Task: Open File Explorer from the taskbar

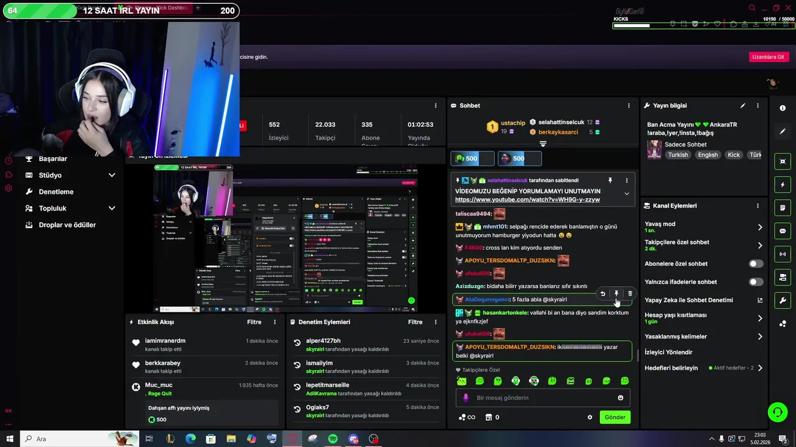Action: (231, 439)
